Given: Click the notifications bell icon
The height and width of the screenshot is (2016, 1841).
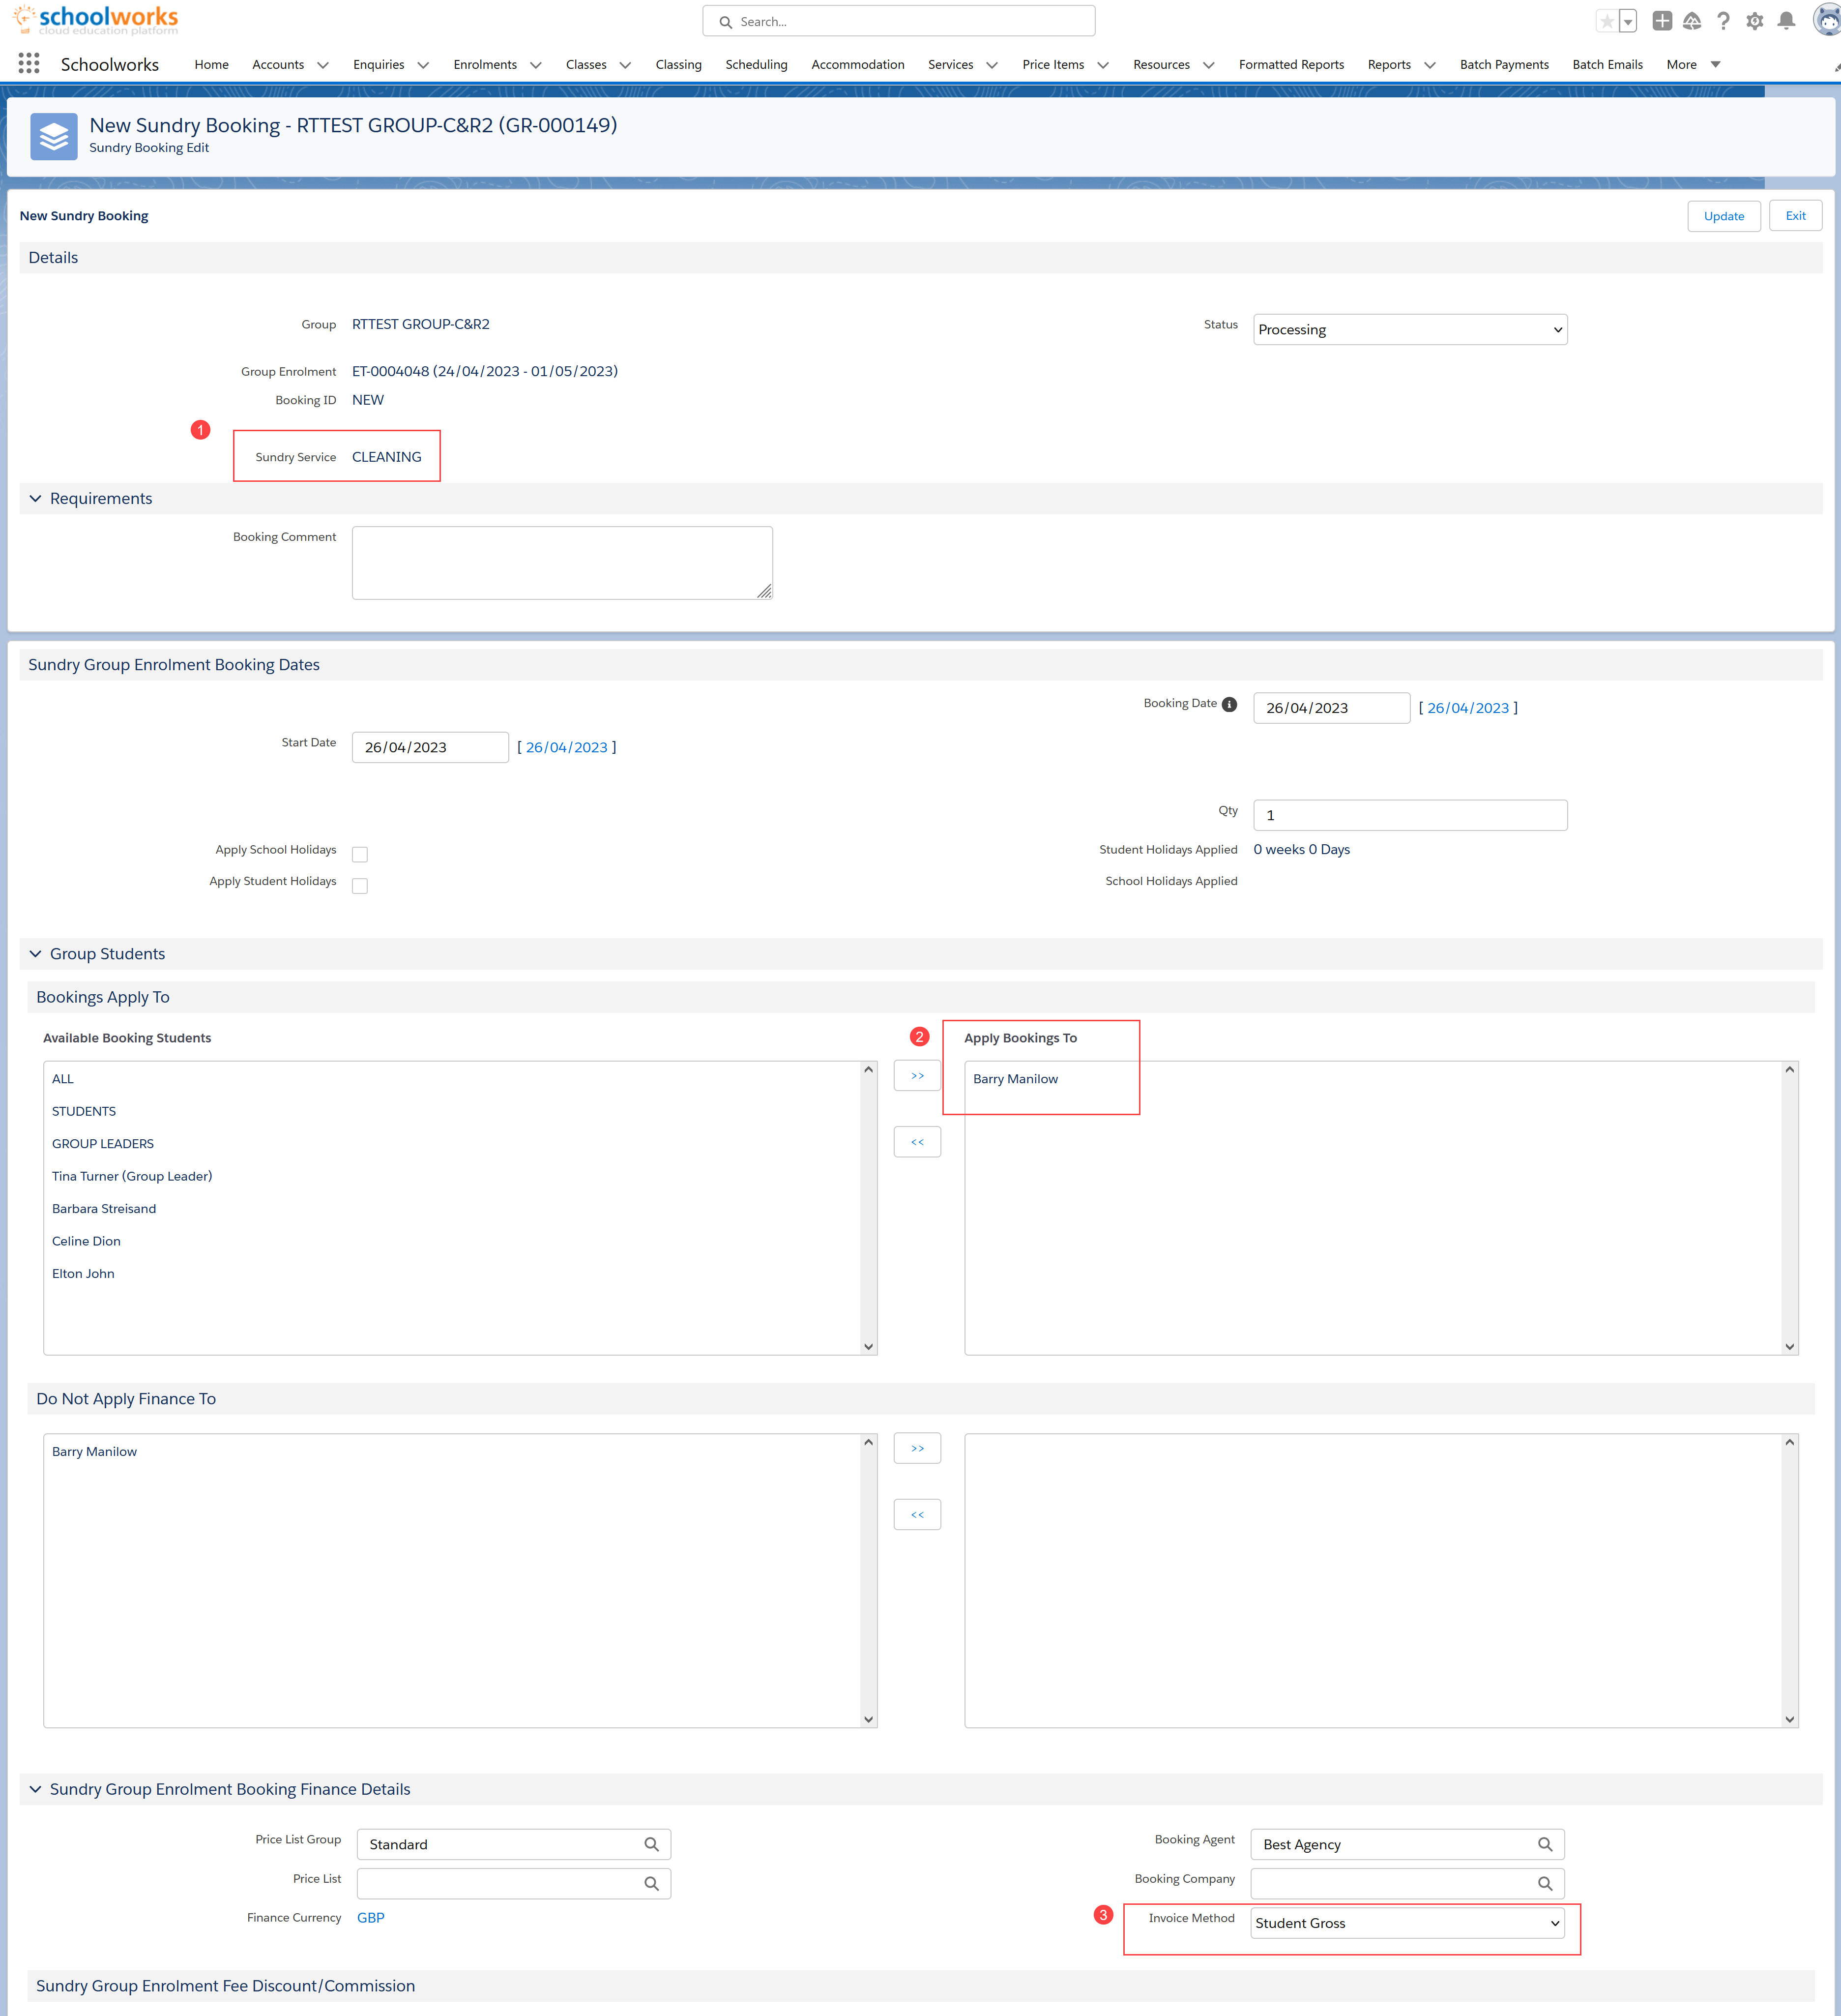Looking at the screenshot, I should click(1786, 21).
